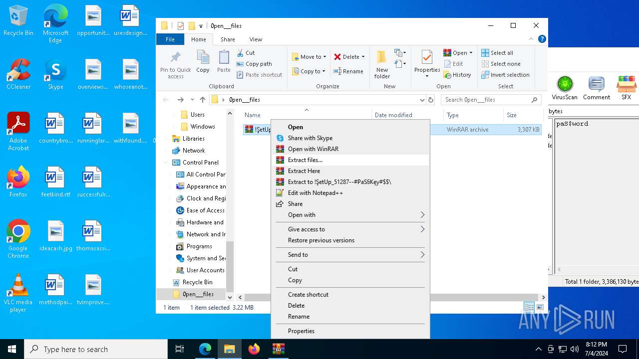Click the Back navigation arrow
The width and height of the screenshot is (639, 359).
click(166, 100)
